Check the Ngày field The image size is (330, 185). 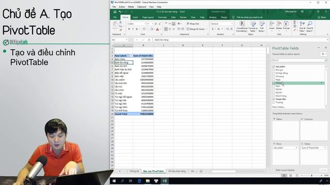tap(274, 80)
